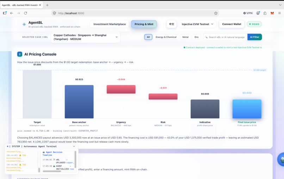The height and width of the screenshot is (179, 284).
Task: Bookmark page with the star icon
Action: 216,13
